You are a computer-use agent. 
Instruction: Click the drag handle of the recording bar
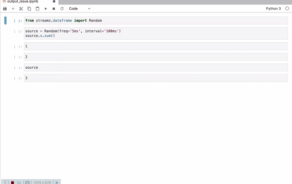5,182
